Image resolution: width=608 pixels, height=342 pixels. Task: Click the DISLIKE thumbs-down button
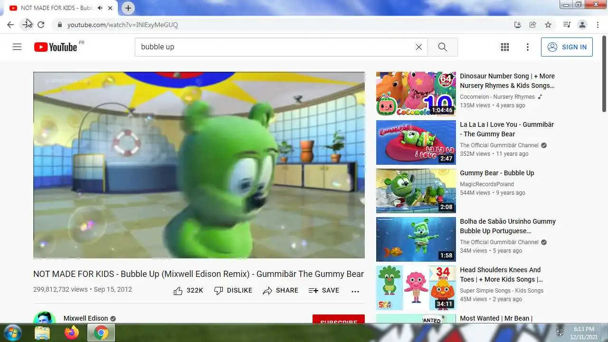(x=233, y=291)
